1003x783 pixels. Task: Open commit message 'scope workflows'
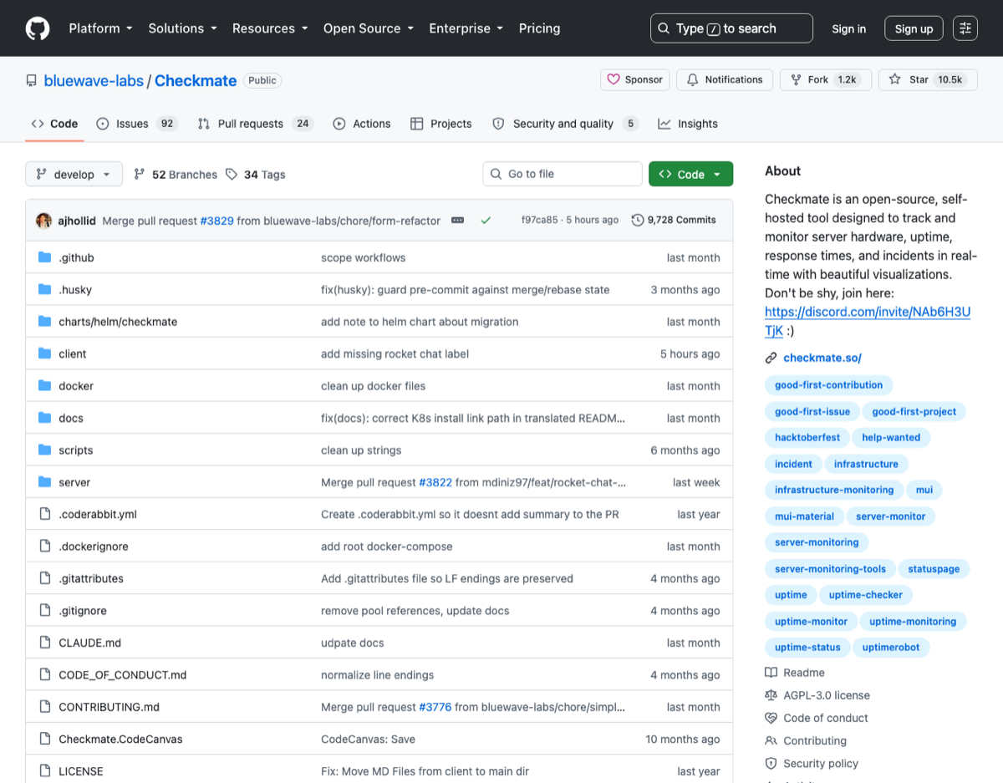coord(363,257)
